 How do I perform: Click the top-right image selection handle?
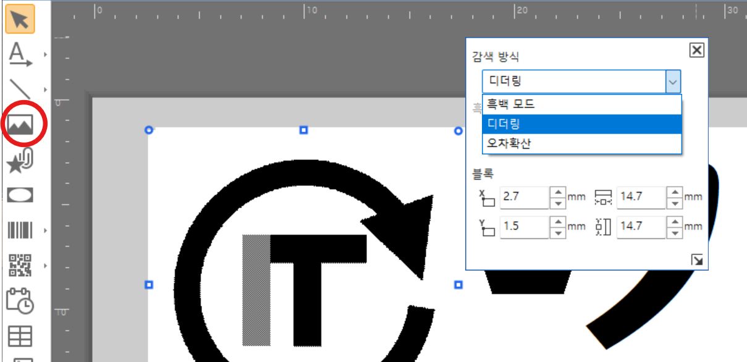click(458, 130)
